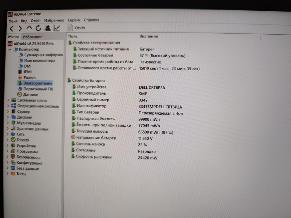Click the Безопасность shield icon

pyautogui.click(x=13, y=157)
